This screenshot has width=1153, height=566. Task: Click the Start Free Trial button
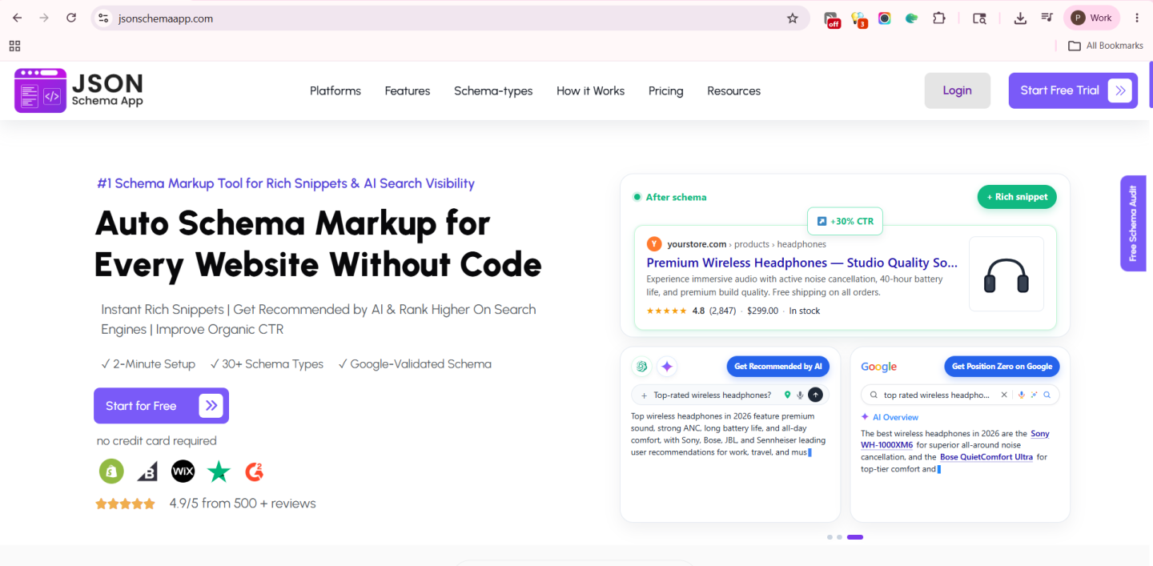[1073, 90]
